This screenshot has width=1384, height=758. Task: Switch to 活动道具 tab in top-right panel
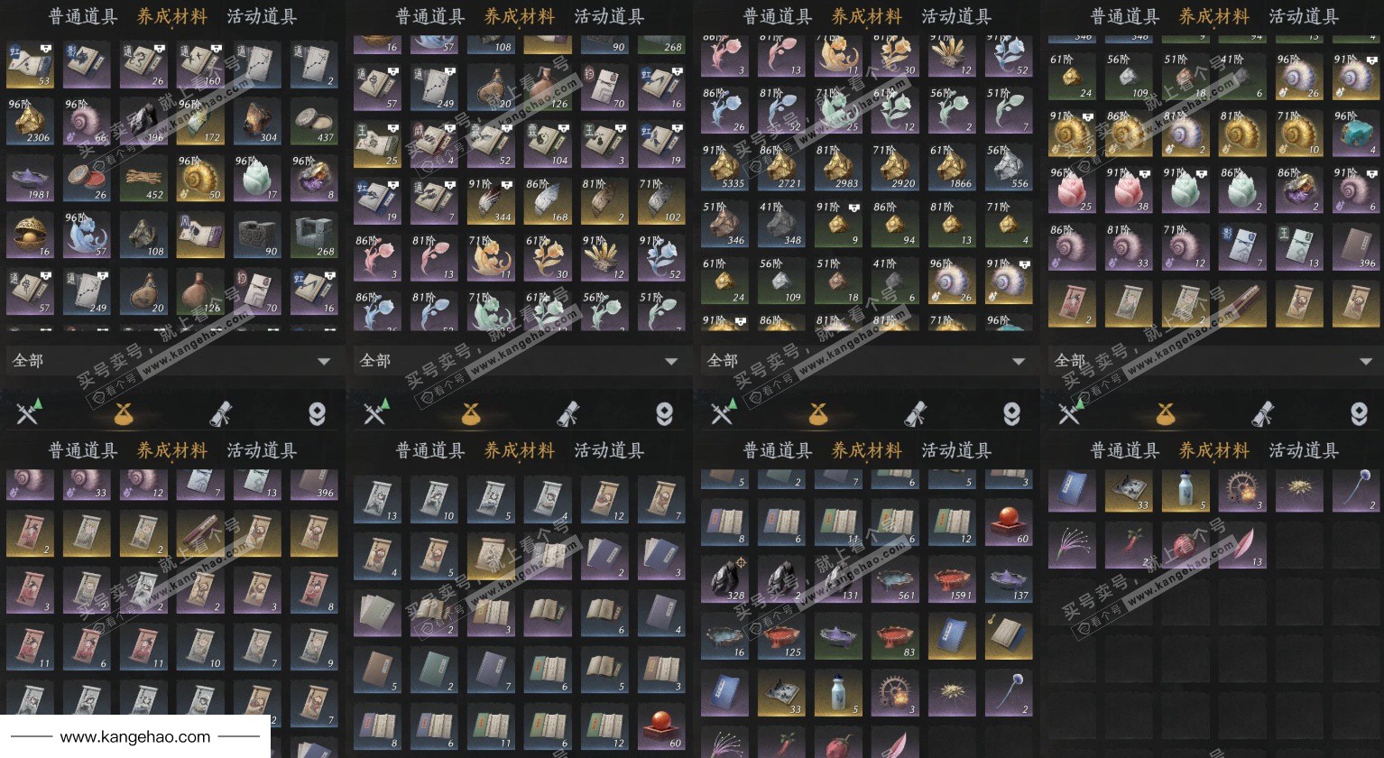point(1304,16)
